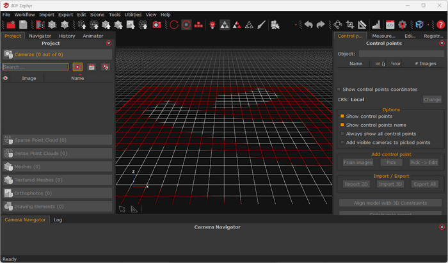Click the paintbrush tool icon
Image resolution: width=448 pixels, height=263 pixels.
click(260, 25)
